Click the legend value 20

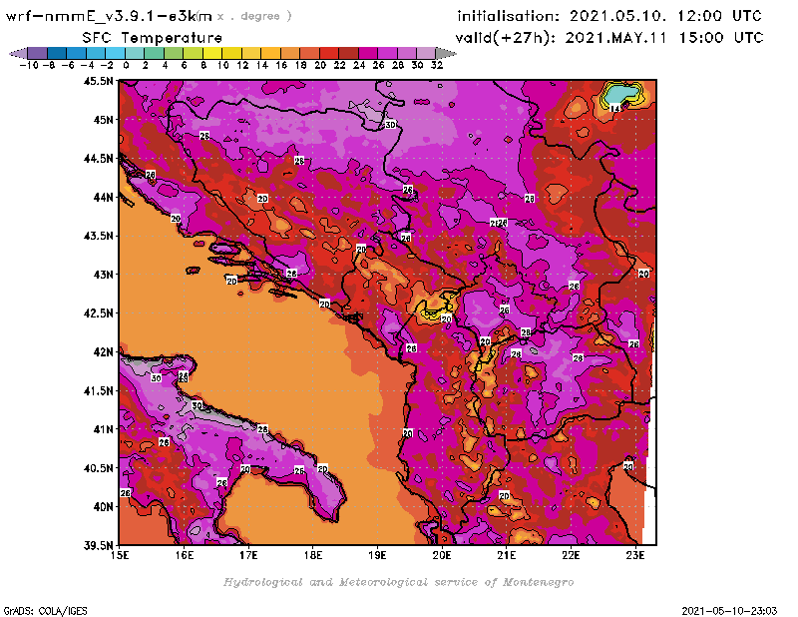(320, 65)
